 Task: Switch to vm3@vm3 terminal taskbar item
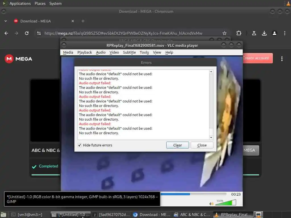click(x=27, y=215)
